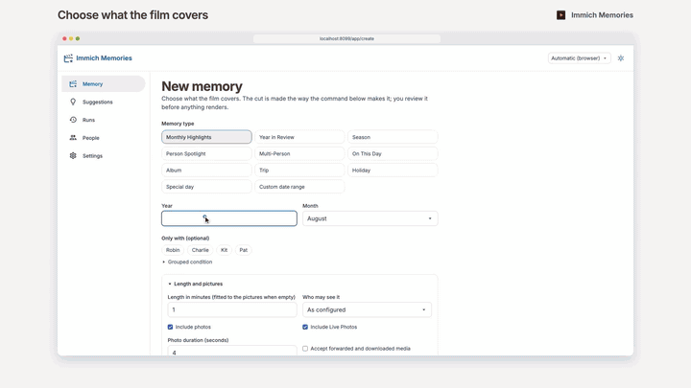691x388 pixels.
Task: Enable Accept forwarded and downloaded media
Action: pyautogui.click(x=305, y=349)
